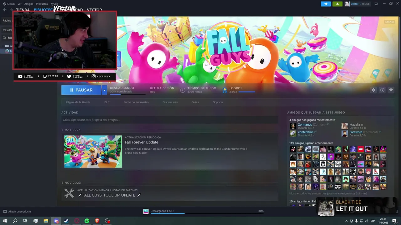
Task: Click the activity text field for friends
Action: click(170, 120)
